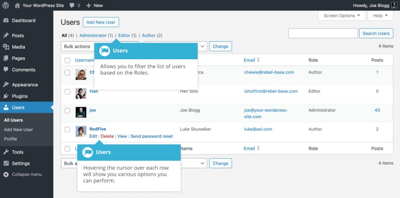Collapse the admin menu with arrow icon

tap(6, 175)
